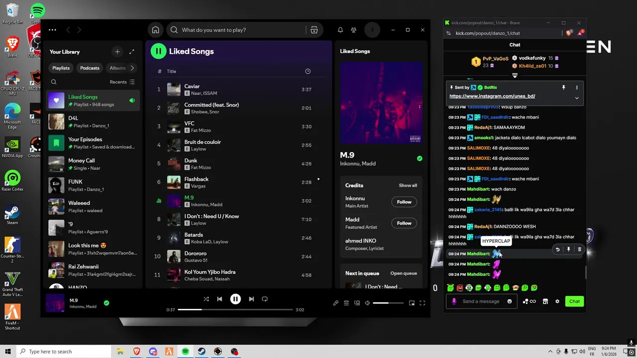Viewport: 637px width, 358px height.
Task: Select the Playlists filter chip
Action: [x=61, y=68]
